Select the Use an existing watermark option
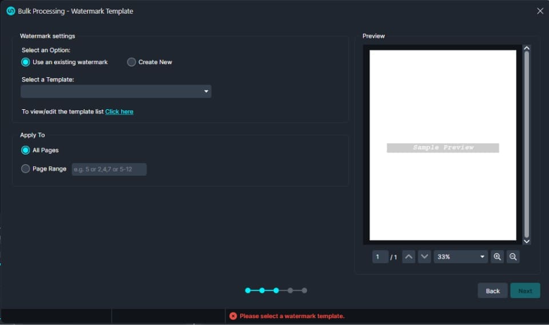Screen dimensions: 549x325 26,62
